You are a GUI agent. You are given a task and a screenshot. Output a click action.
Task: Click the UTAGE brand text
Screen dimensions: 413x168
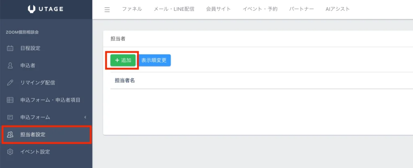pyautogui.click(x=51, y=9)
